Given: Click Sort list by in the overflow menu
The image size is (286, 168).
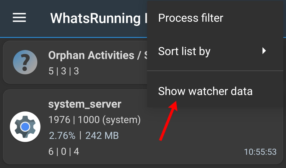Looking at the screenshot, I should pos(184,51).
